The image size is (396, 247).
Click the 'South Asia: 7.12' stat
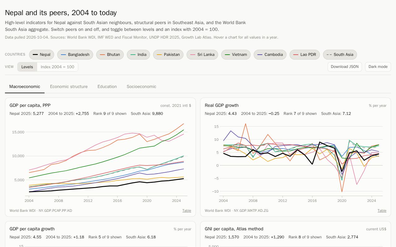336,114
